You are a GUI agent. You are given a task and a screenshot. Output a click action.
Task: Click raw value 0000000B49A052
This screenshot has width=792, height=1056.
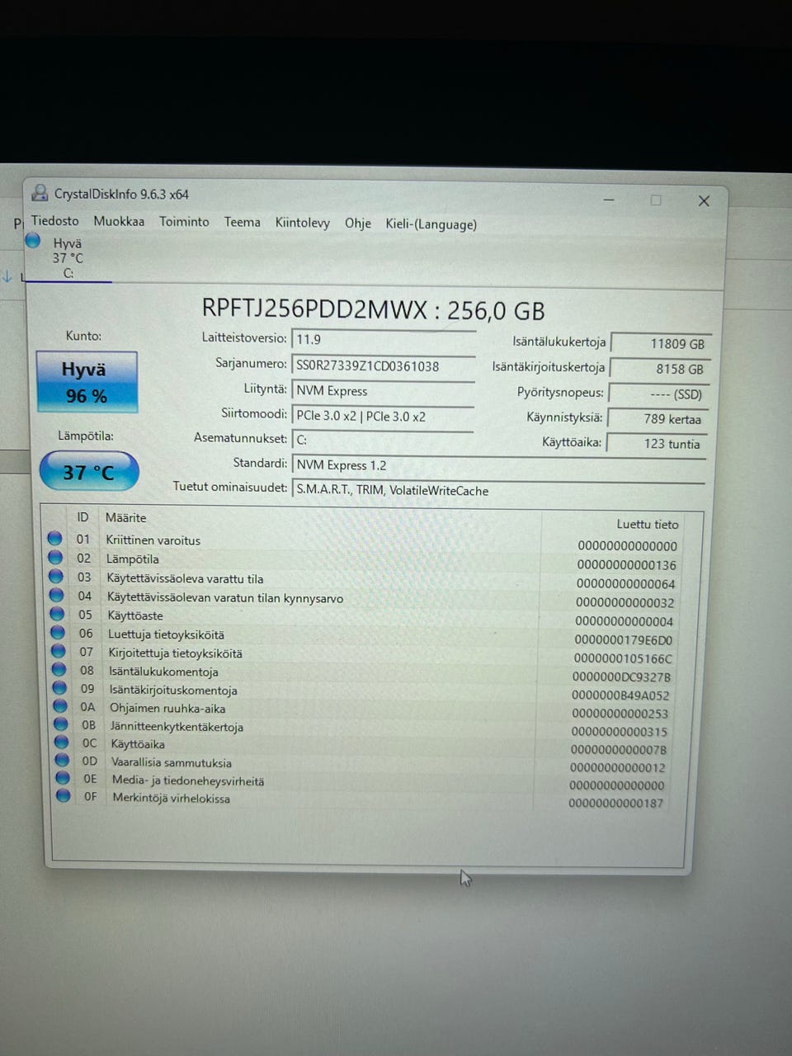pos(621,695)
